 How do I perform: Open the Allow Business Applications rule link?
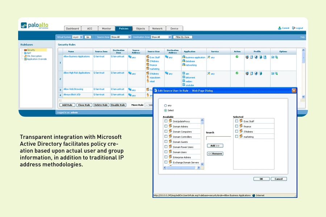click(76, 56)
